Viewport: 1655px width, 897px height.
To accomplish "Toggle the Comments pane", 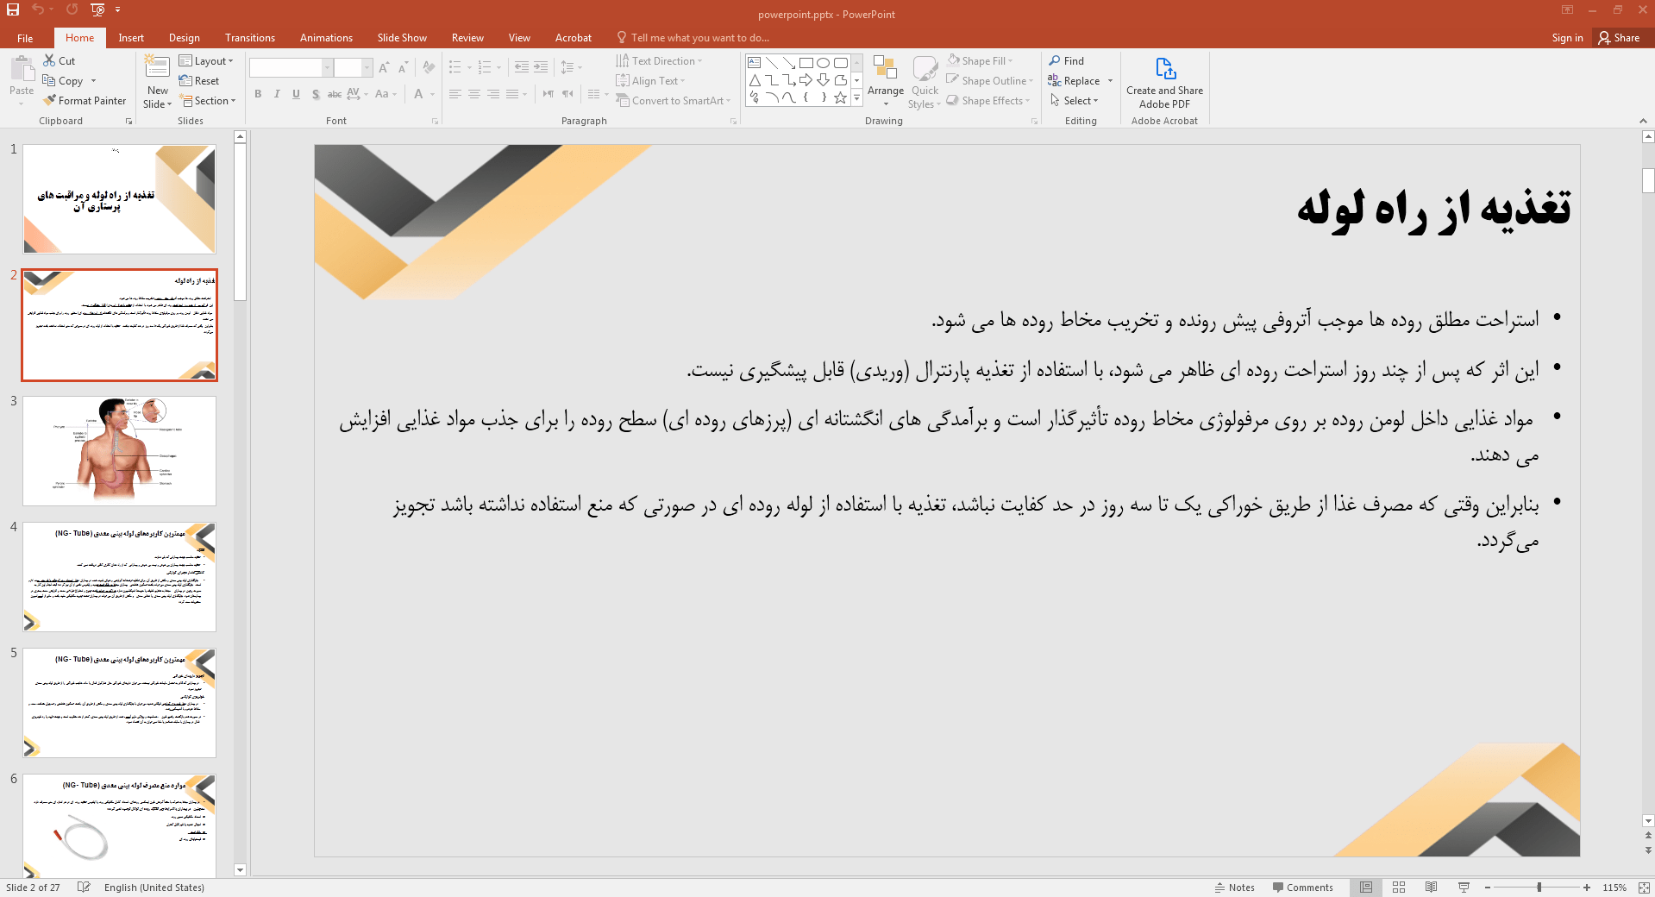I will pos(1302,888).
